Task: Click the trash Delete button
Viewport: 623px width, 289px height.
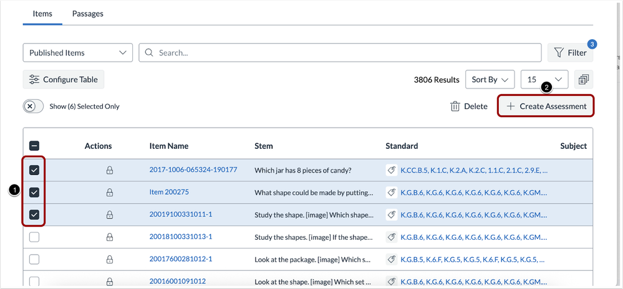Action: 469,107
